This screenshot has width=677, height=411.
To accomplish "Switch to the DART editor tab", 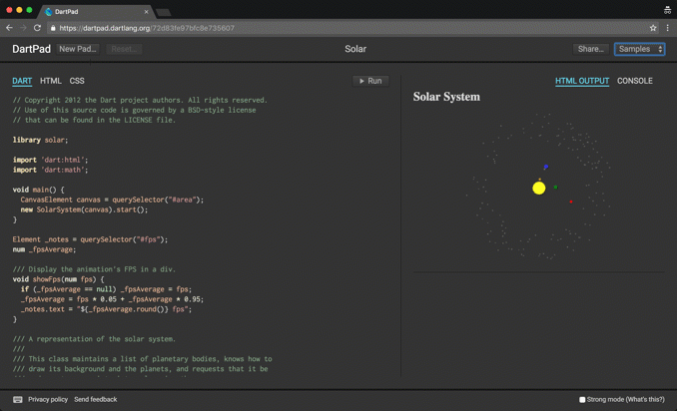I will [x=22, y=81].
